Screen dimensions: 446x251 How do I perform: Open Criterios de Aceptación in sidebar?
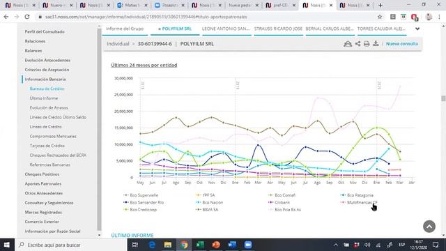pos(47,70)
